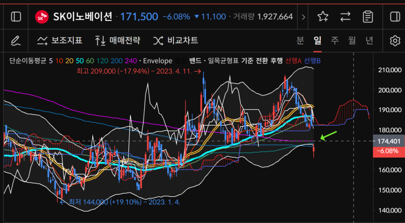Expand the price info chevron arrow
This screenshot has width=405, height=223.
303,17
